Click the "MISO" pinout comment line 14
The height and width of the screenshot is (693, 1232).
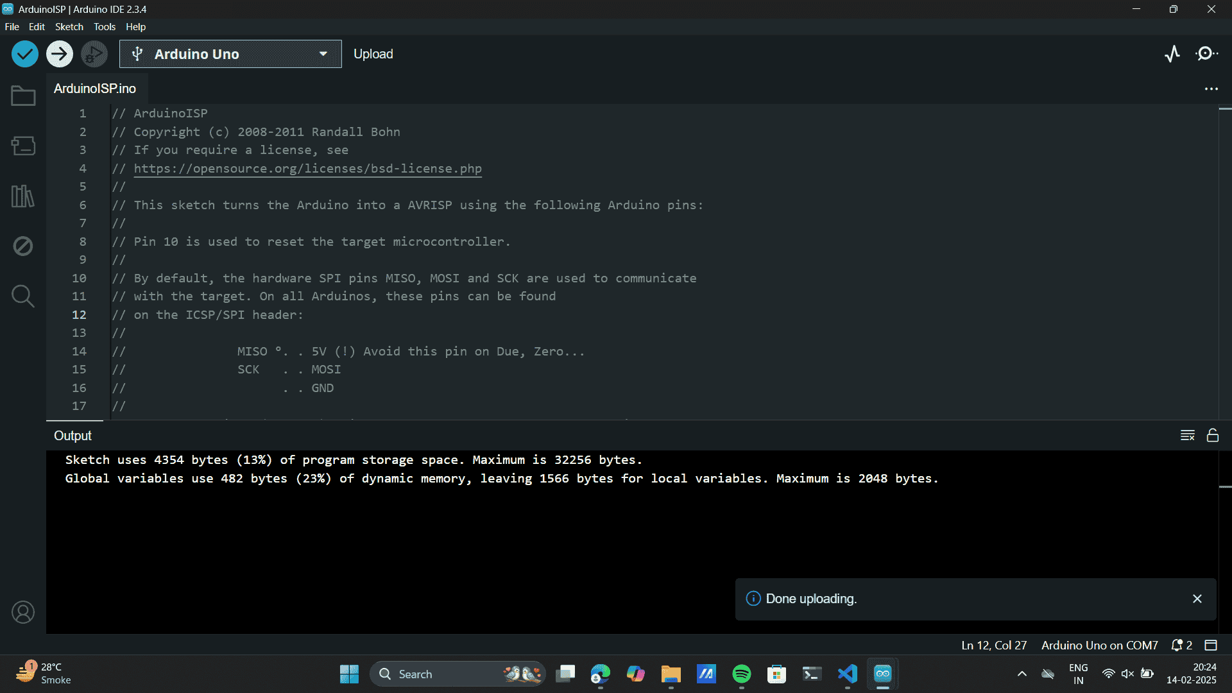pos(348,351)
